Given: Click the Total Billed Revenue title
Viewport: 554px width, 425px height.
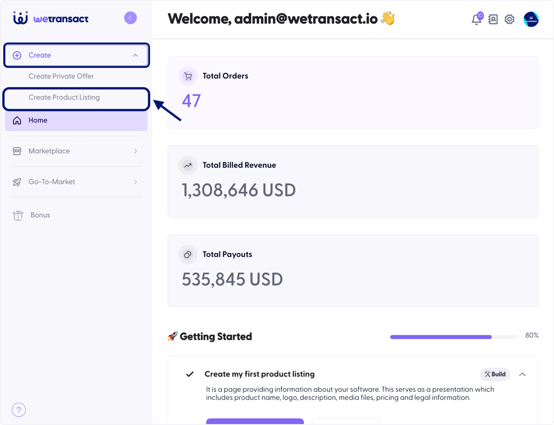Looking at the screenshot, I should coord(239,165).
